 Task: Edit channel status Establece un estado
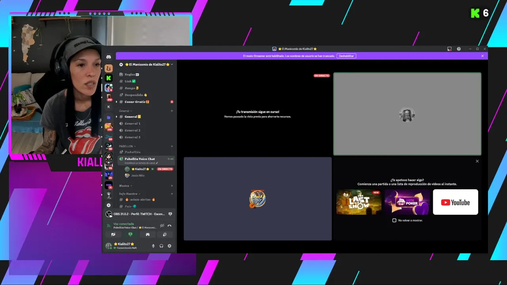[141, 163]
